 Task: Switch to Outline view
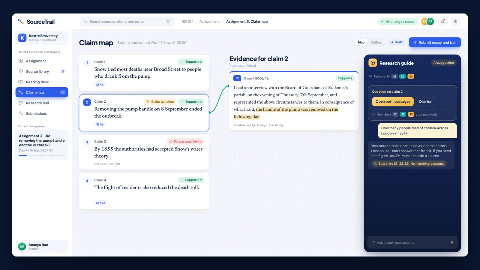pyautogui.click(x=376, y=42)
